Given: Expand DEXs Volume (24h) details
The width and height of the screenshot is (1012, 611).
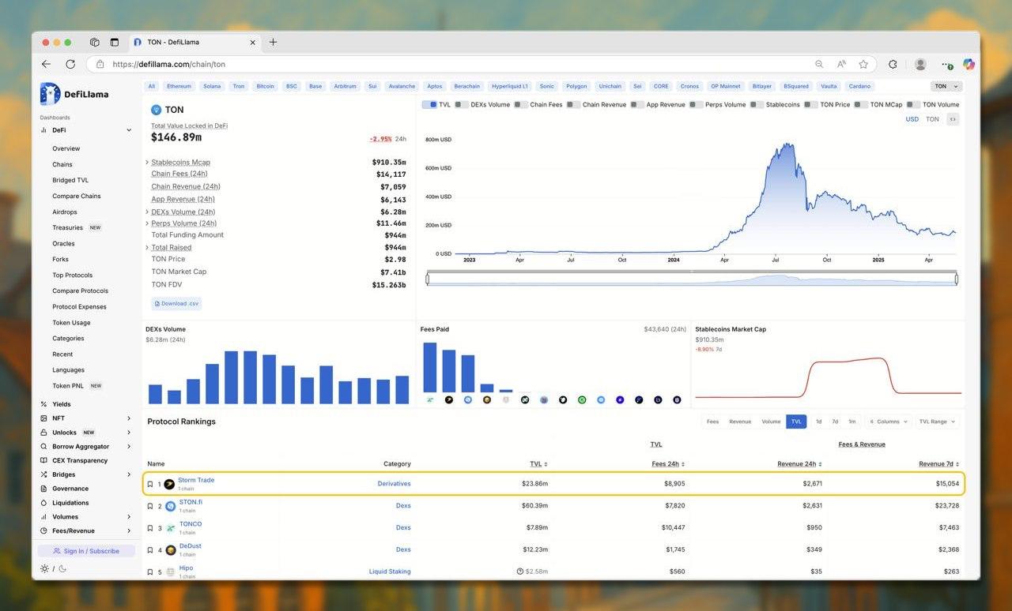Looking at the screenshot, I should 147,212.
